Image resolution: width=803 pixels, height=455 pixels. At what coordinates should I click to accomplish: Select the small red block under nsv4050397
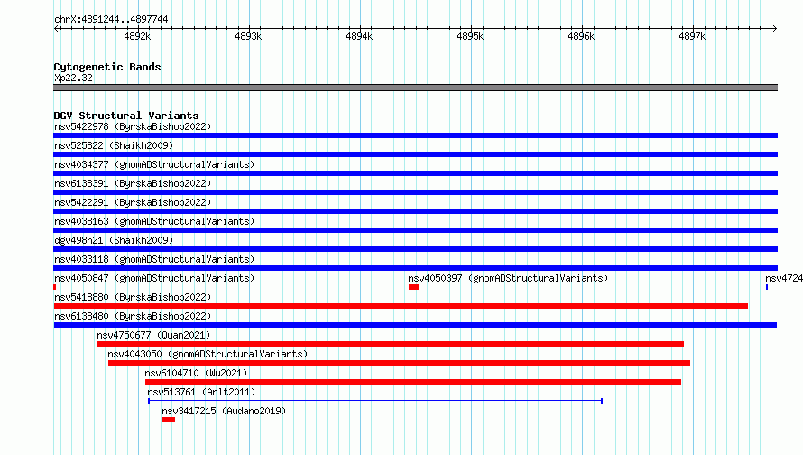(x=414, y=287)
